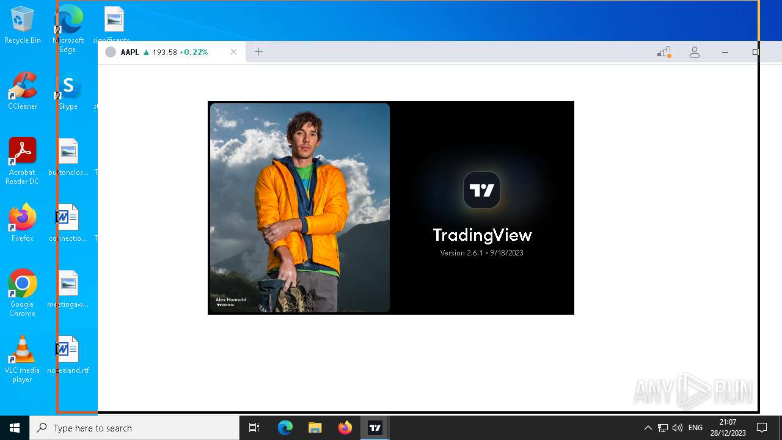Open the Skype desktop shortcut
The height and width of the screenshot is (440, 782).
68,91
